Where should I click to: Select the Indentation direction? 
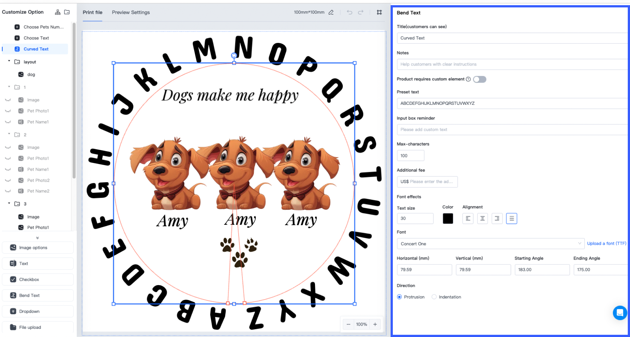pos(447,297)
